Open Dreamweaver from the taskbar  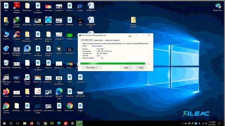click(x=52, y=123)
